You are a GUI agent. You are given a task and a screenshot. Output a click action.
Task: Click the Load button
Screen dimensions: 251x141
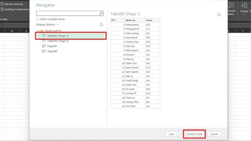[171, 134]
